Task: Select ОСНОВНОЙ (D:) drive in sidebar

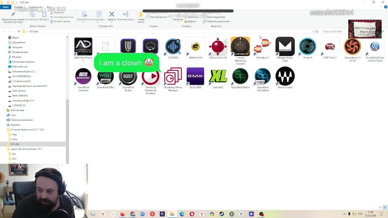Action: point(21,76)
